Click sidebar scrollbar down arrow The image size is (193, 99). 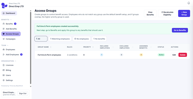(31, 87)
